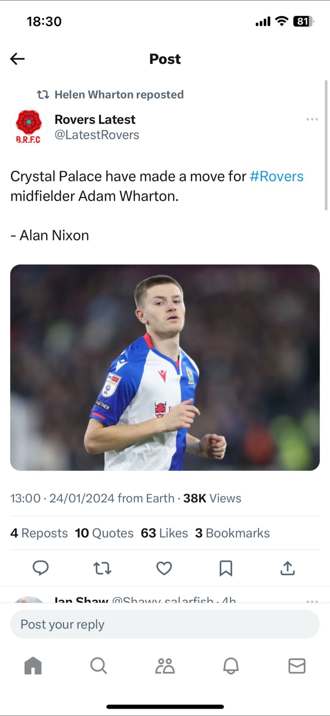Bookmark this post
The image size is (330, 716).
pyautogui.click(x=226, y=568)
